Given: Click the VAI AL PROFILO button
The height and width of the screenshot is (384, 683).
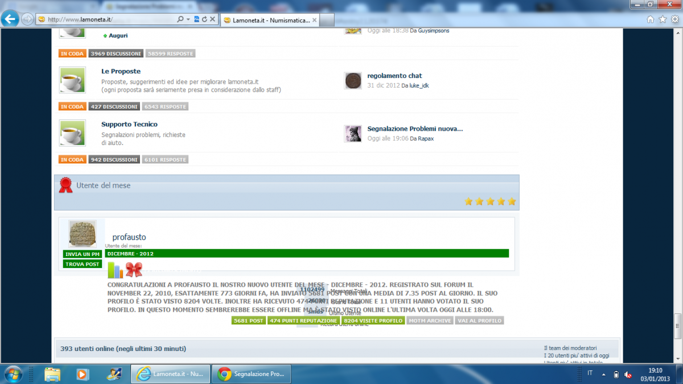Looking at the screenshot, I should [479, 321].
